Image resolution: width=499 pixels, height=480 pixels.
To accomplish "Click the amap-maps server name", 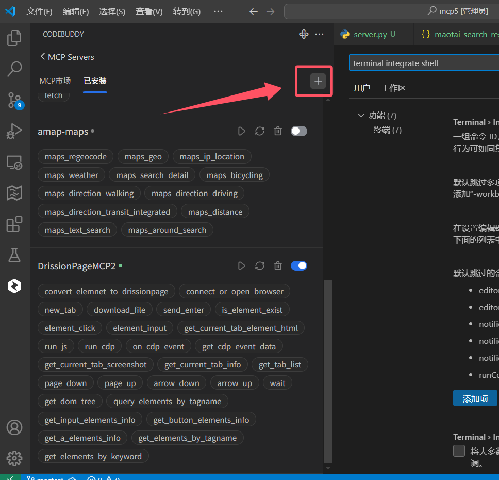I will click(63, 131).
